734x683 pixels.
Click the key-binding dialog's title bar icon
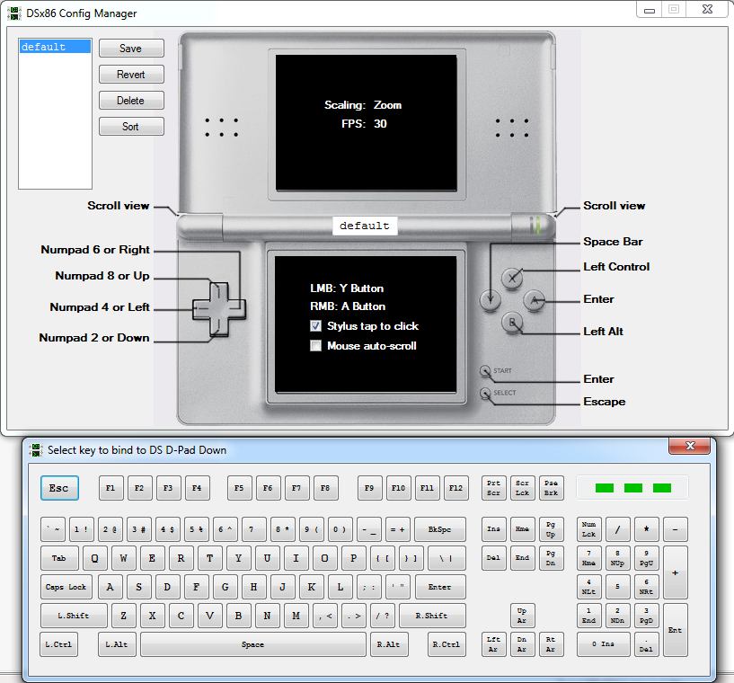click(36, 450)
